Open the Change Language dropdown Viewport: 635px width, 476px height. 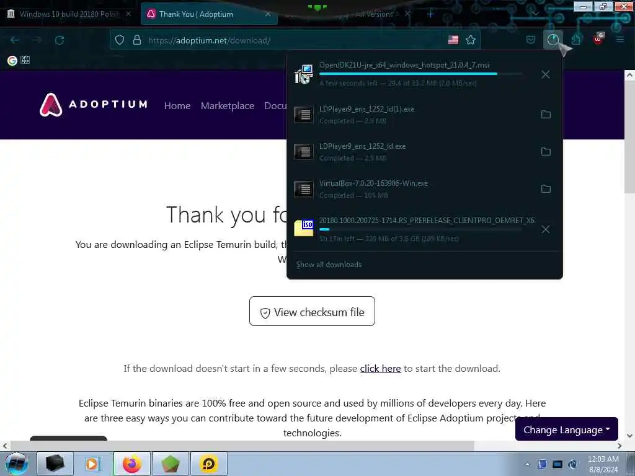[x=567, y=430]
